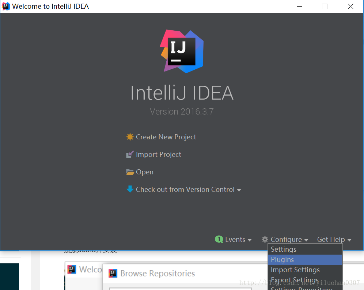Click the large IntelliJ IDEA logo
Viewport: 364px width, 290px height.
[182, 51]
